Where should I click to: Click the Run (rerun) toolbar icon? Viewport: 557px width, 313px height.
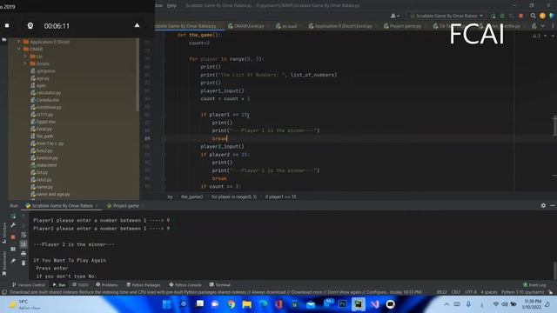click(493, 16)
